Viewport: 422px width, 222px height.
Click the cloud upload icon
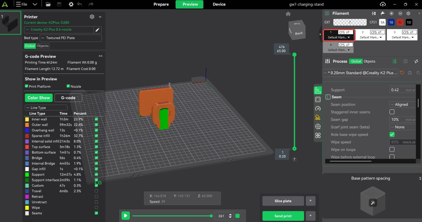coord(383,4)
